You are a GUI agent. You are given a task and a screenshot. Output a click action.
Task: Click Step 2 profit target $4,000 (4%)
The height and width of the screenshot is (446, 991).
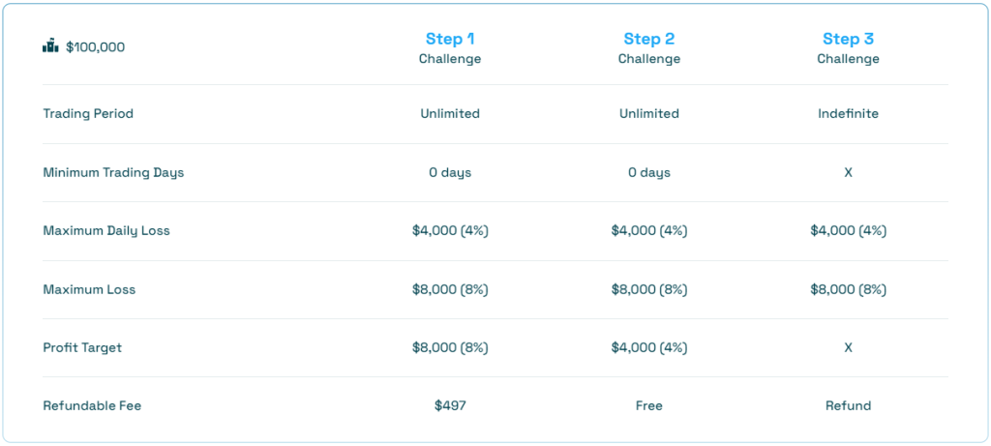click(x=649, y=347)
